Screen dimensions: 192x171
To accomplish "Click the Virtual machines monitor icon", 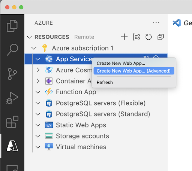I will point(49,147).
